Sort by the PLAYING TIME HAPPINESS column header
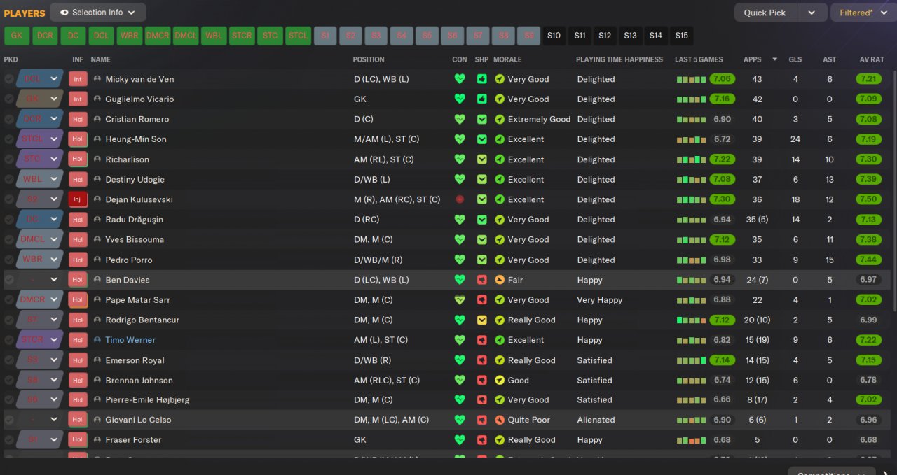This screenshot has width=897, height=475. coord(619,59)
